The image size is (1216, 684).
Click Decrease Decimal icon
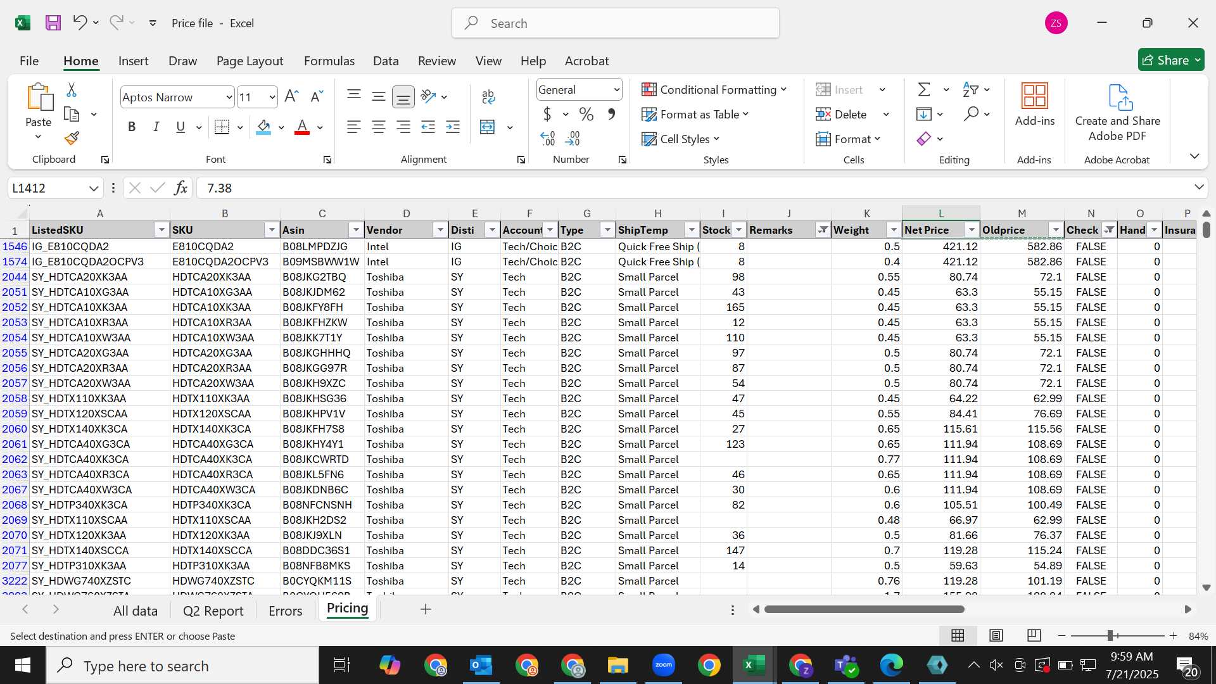tap(573, 138)
